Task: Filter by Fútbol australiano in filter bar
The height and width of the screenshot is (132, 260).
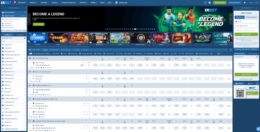Action: (203, 54)
